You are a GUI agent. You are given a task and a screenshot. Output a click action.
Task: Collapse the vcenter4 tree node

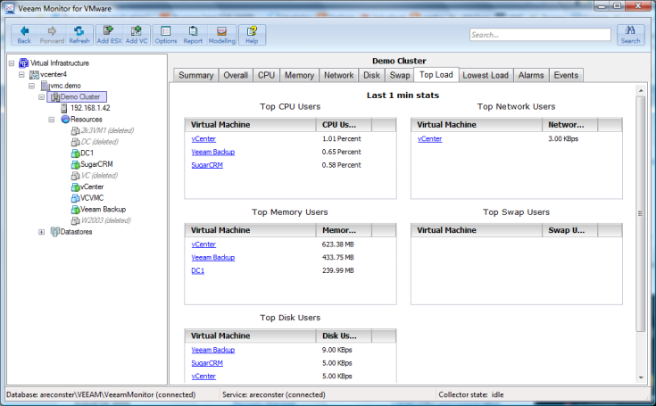21,75
